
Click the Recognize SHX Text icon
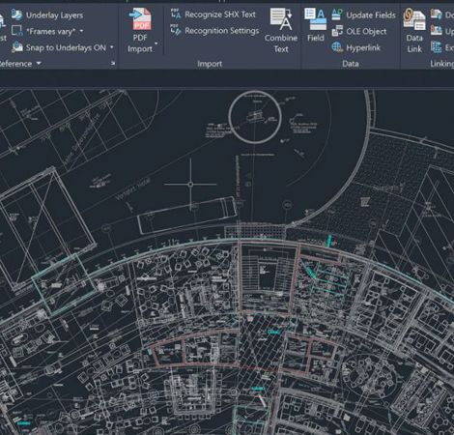click(176, 14)
